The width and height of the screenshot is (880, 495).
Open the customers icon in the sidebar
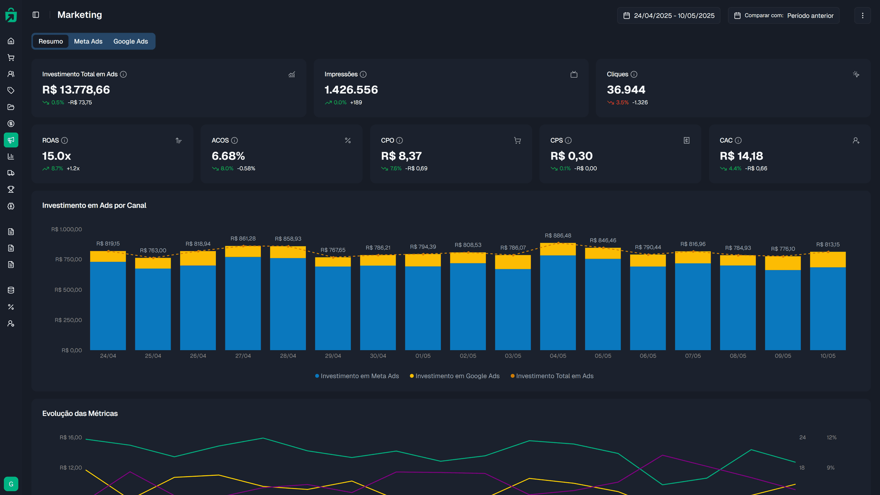click(11, 74)
